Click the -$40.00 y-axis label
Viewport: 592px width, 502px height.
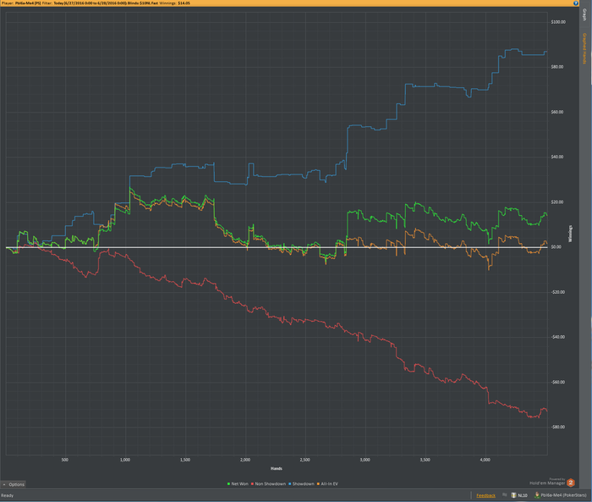(557, 337)
